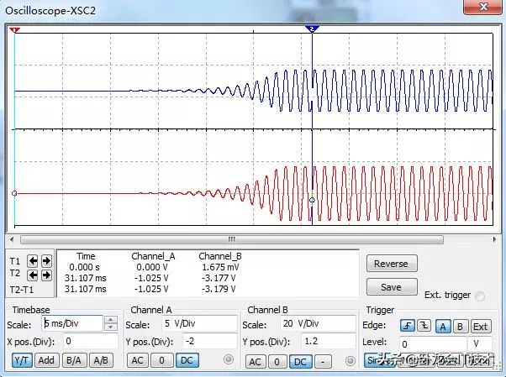Set Channel B coupling to 0
The height and width of the screenshot is (377, 506).
[277, 362]
